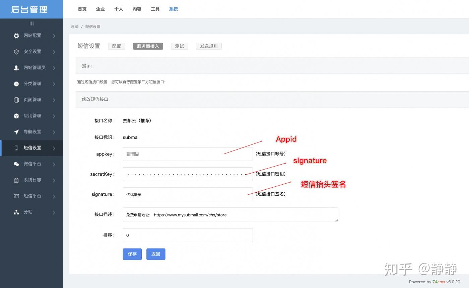
Task: Expand the 网站管理员 submenu chevron
Action: [x=54, y=68]
